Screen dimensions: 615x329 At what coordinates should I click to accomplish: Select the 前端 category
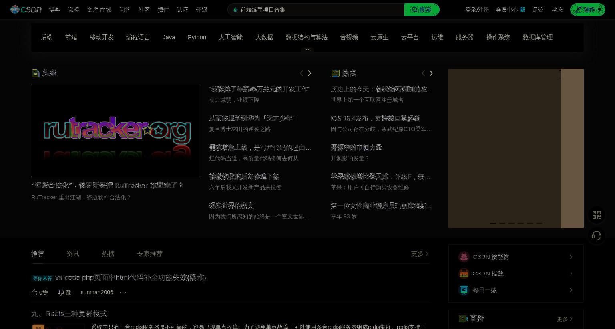click(71, 37)
